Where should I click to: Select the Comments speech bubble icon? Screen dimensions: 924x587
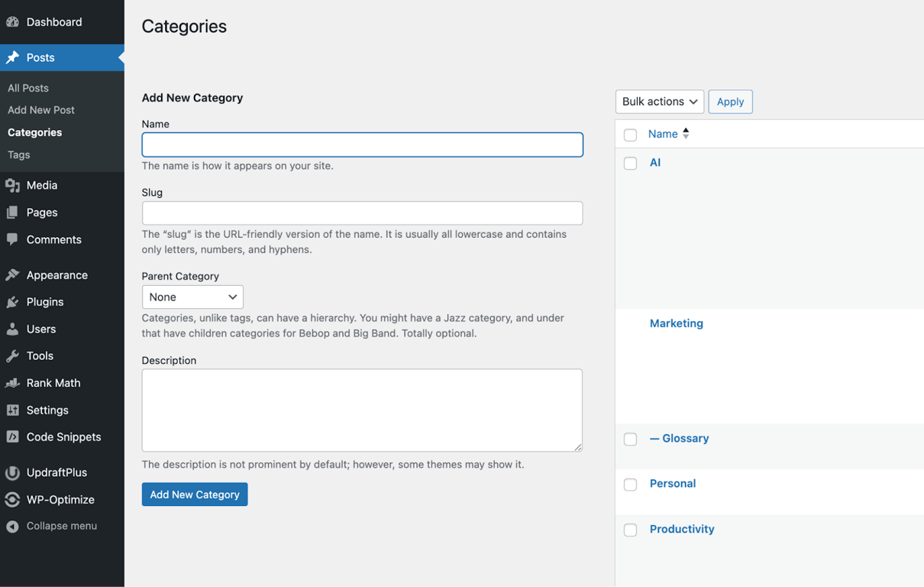tap(13, 239)
